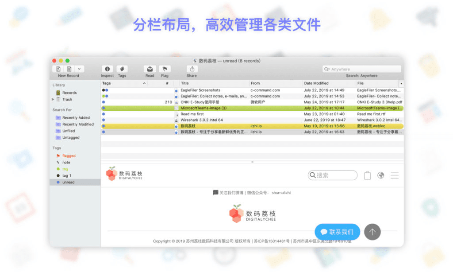Open the Recently Added smart folder
The height and width of the screenshot is (272, 453).
(x=76, y=117)
